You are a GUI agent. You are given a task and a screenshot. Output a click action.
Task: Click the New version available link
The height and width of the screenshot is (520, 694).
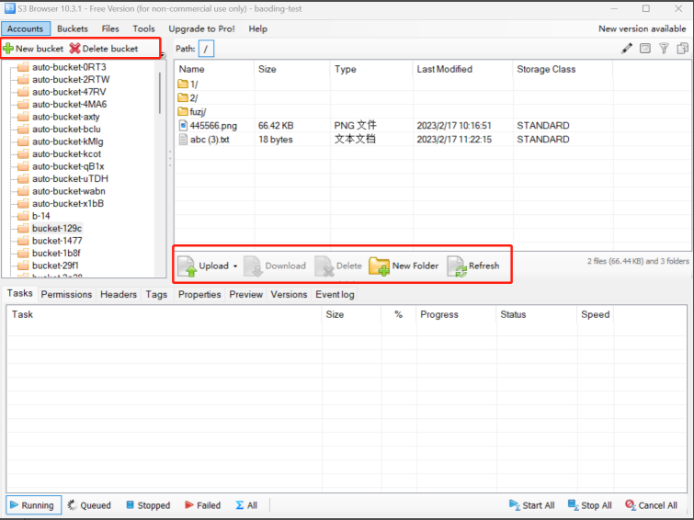coord(642,28)
